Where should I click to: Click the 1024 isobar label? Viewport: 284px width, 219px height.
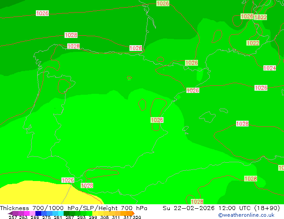coord(270,68)
